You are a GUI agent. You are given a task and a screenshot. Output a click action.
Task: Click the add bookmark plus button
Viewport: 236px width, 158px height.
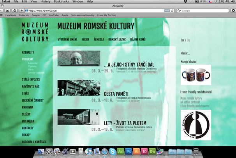pos(21,11)
